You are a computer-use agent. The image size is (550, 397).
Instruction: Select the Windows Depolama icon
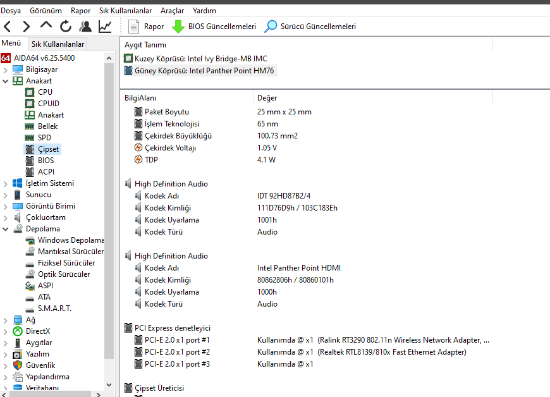[x=30, y=240]
